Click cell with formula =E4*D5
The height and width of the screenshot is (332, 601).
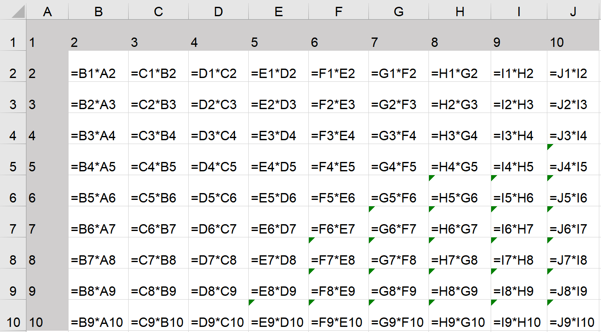click(x=279, y=159)
